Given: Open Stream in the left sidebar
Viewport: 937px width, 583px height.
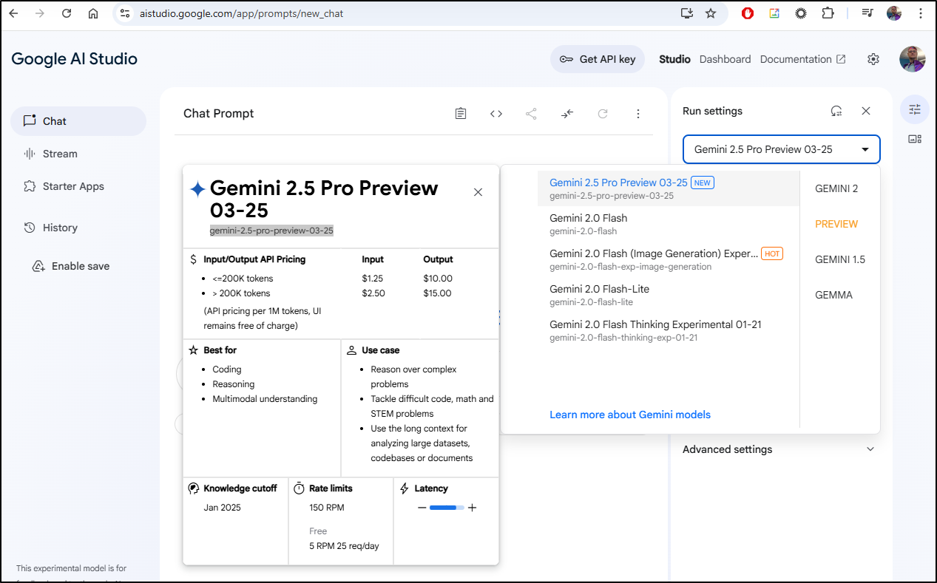Looking at the screenshot, I should (x=78, y=154).
